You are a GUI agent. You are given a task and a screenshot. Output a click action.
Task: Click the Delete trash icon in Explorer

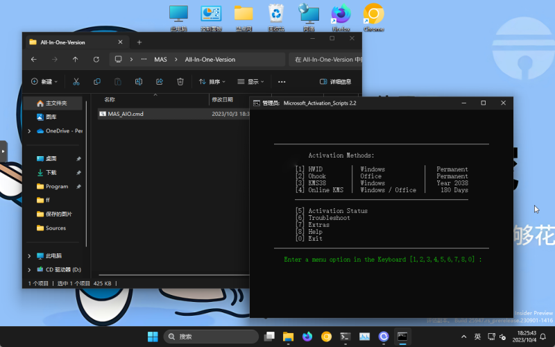coord(180,82)
